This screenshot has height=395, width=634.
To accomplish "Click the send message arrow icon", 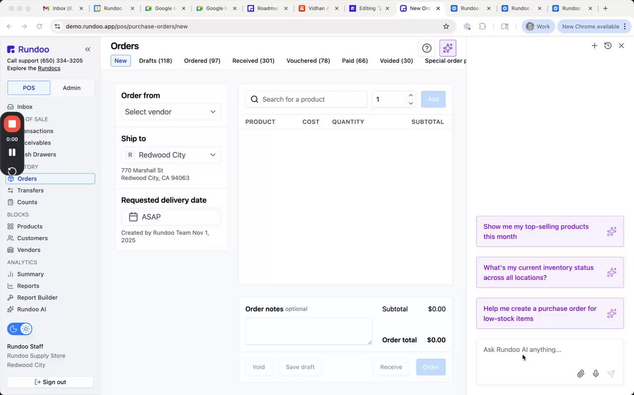I will pyautogui.click(x=611, y=374).
